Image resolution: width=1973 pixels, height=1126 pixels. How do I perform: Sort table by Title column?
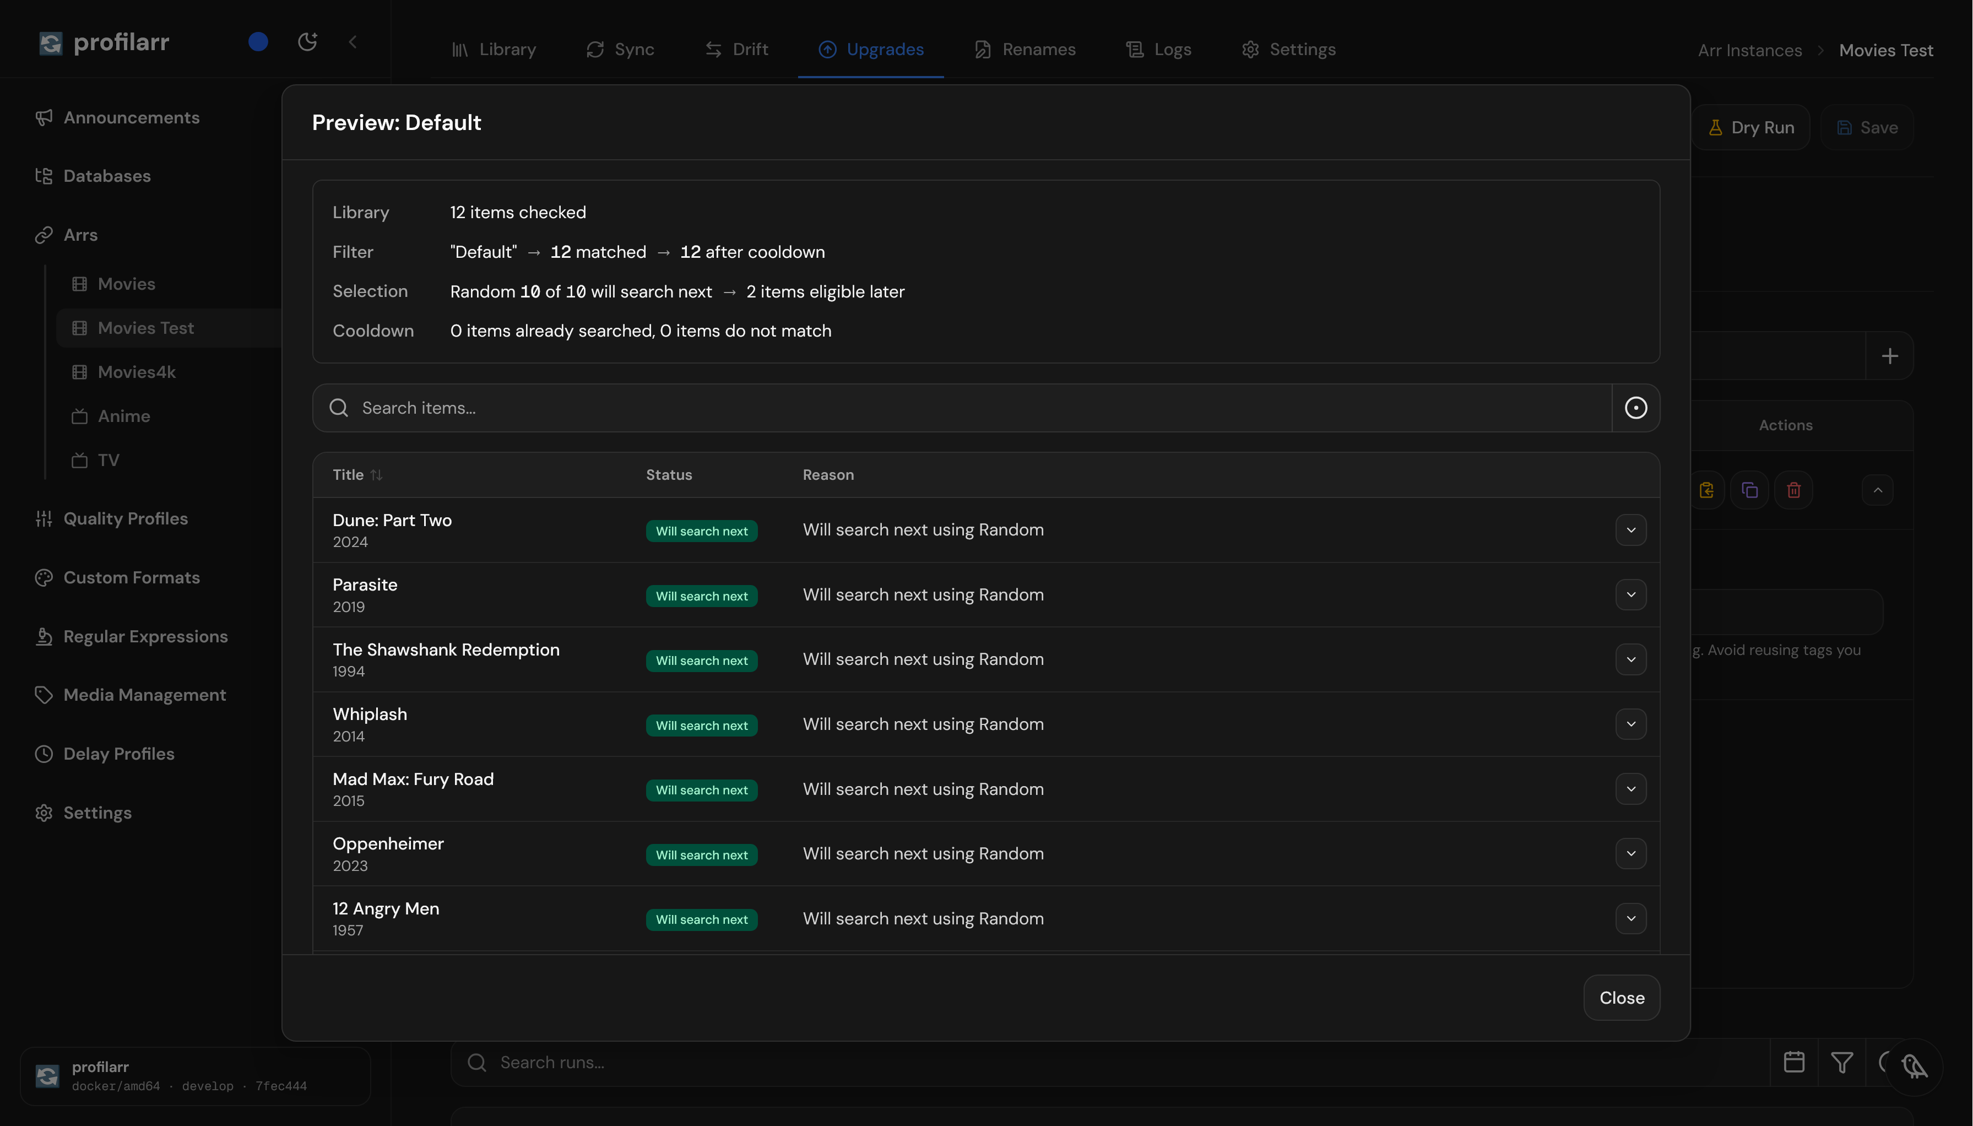tap(357, 475)
